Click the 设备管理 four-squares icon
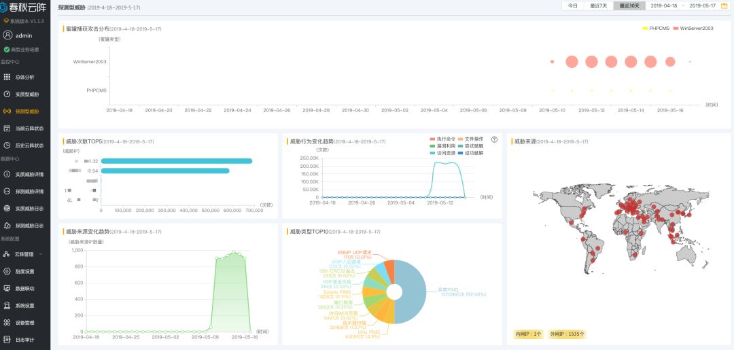734x350 pixels. point(7,322)
